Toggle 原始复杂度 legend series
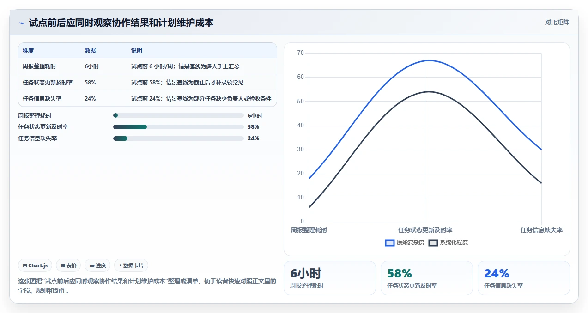This screenshot has height=313, width=588. point(405,242)
